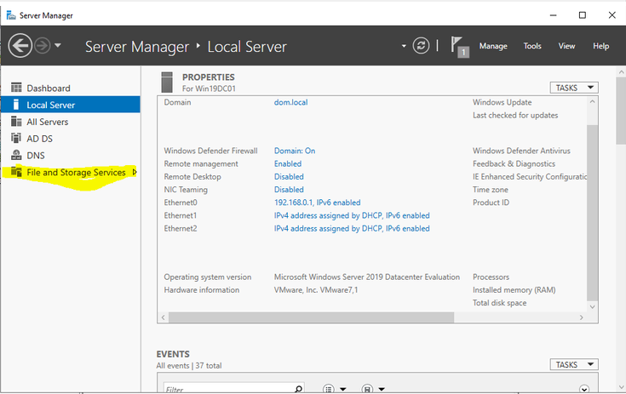Expand the File and Storage Services arrow
Image resolution: width=626 pixels, height=394 pixels.
pos(135,173)
